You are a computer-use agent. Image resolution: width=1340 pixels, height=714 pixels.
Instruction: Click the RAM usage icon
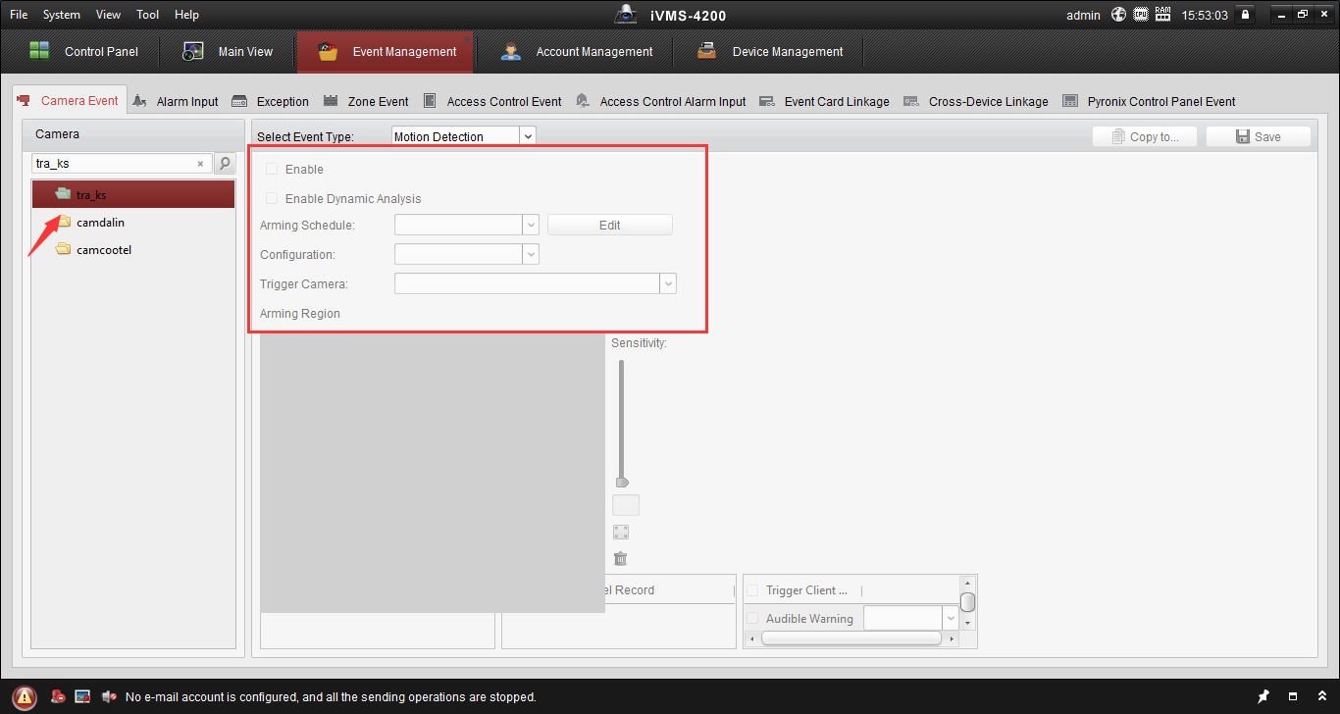(x=1163, y=15)
